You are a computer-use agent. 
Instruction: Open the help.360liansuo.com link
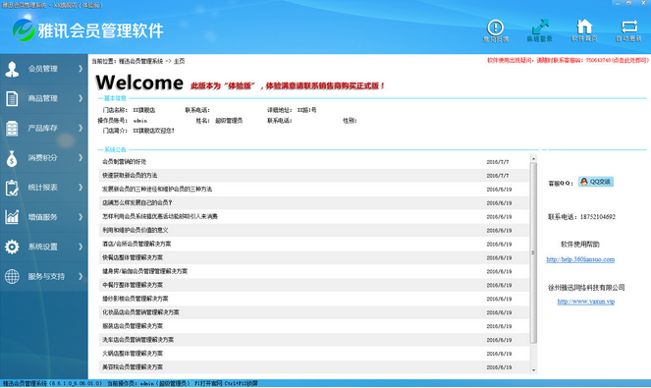point(580,259)
